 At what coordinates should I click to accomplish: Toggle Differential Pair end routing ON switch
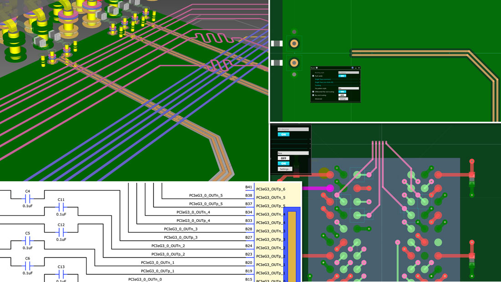342,92
